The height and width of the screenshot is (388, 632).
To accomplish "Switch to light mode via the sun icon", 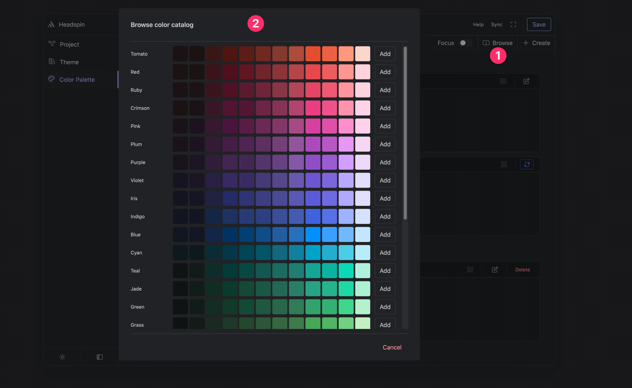I will [x=62, y=357].
